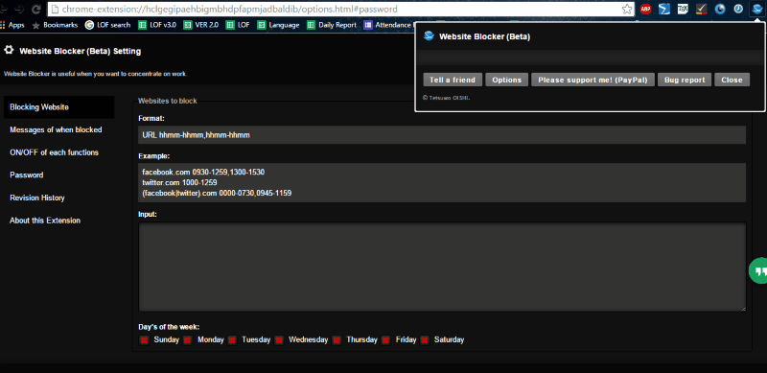767x373 pixels.
Task: Click the Options button in popup
Action: (507, 80)
